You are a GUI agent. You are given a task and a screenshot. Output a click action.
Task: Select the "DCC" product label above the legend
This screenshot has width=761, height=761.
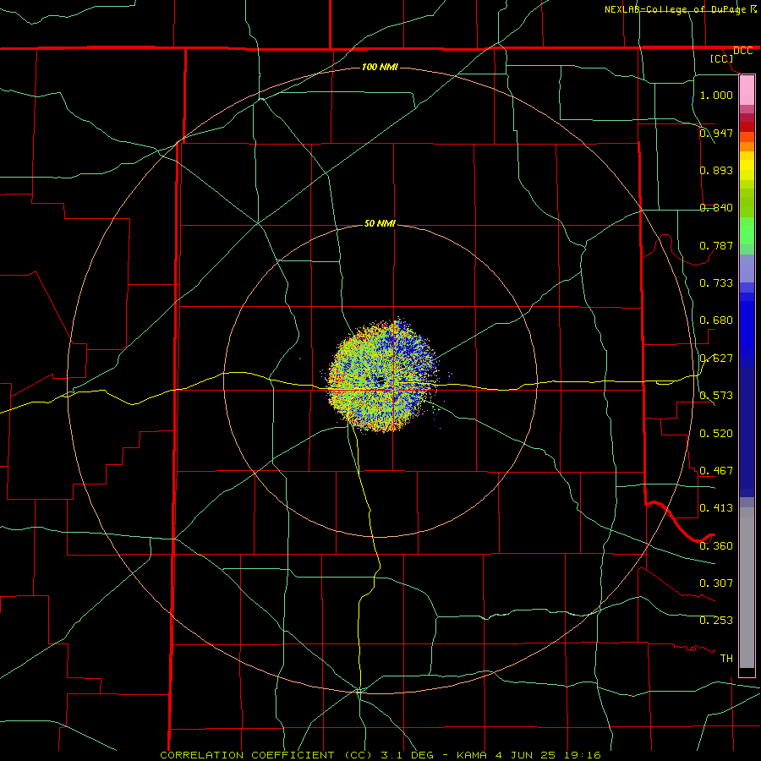tap(742, 51)
